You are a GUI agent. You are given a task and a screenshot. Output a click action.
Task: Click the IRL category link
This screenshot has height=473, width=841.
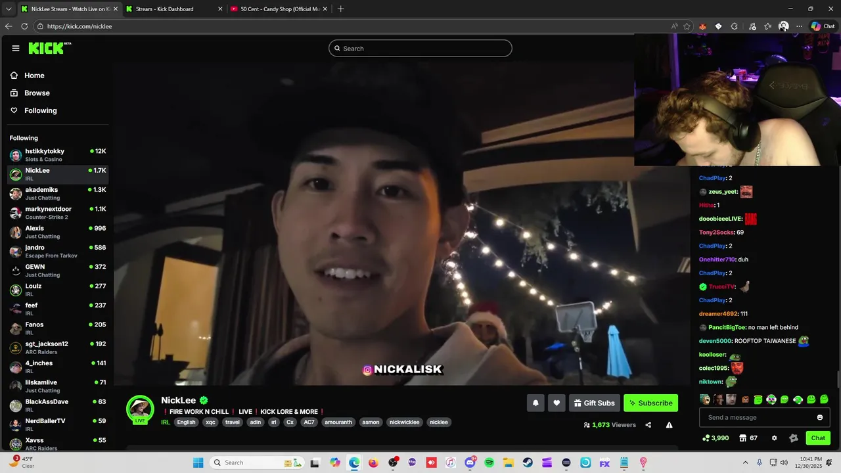166,422
